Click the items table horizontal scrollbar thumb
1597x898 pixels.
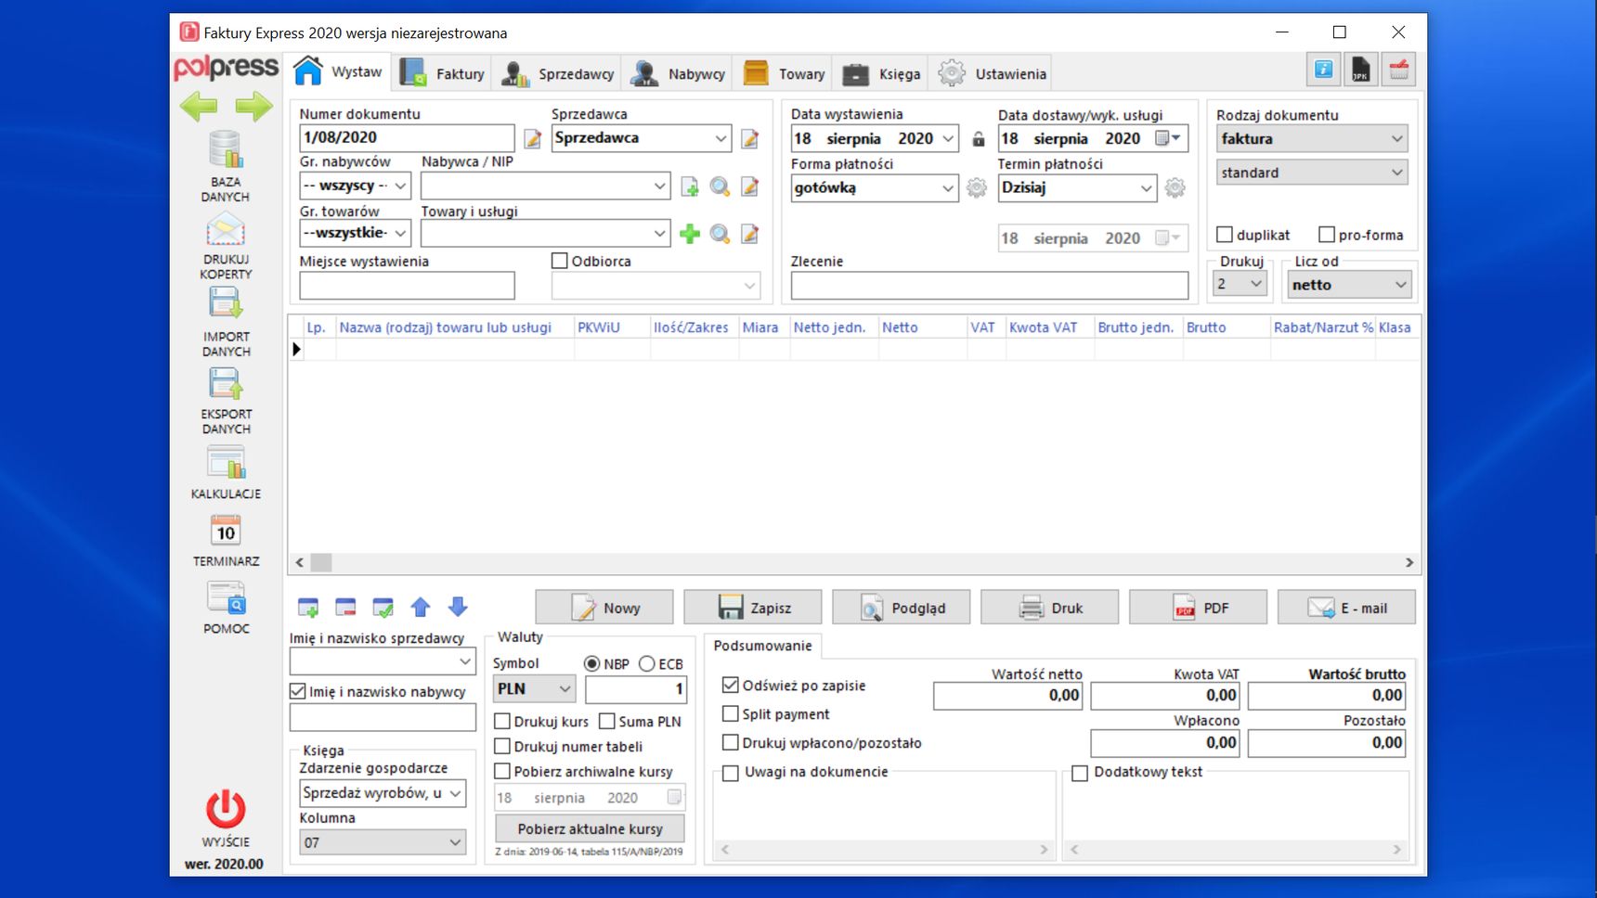click(x=321, y=562)
